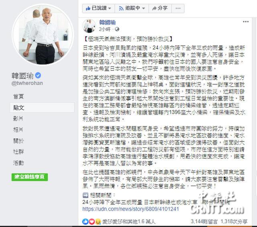Viewport: 257px width, 227px height.
Task: Click the sad face reaction icon
Action: click(x=98, y=222)
